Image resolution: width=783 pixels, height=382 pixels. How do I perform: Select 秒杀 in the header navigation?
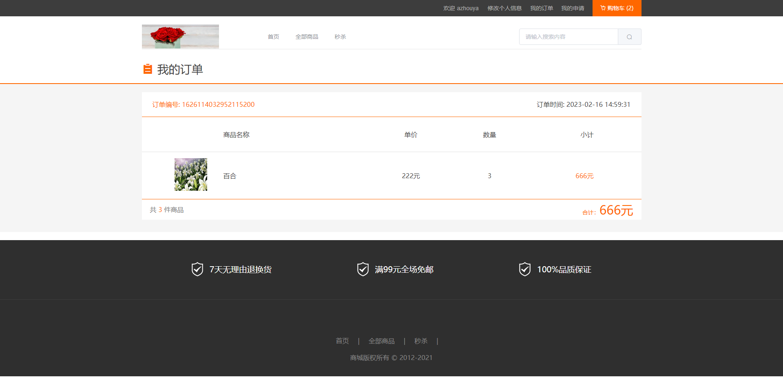pyautogui.click(x=340, y=37)
